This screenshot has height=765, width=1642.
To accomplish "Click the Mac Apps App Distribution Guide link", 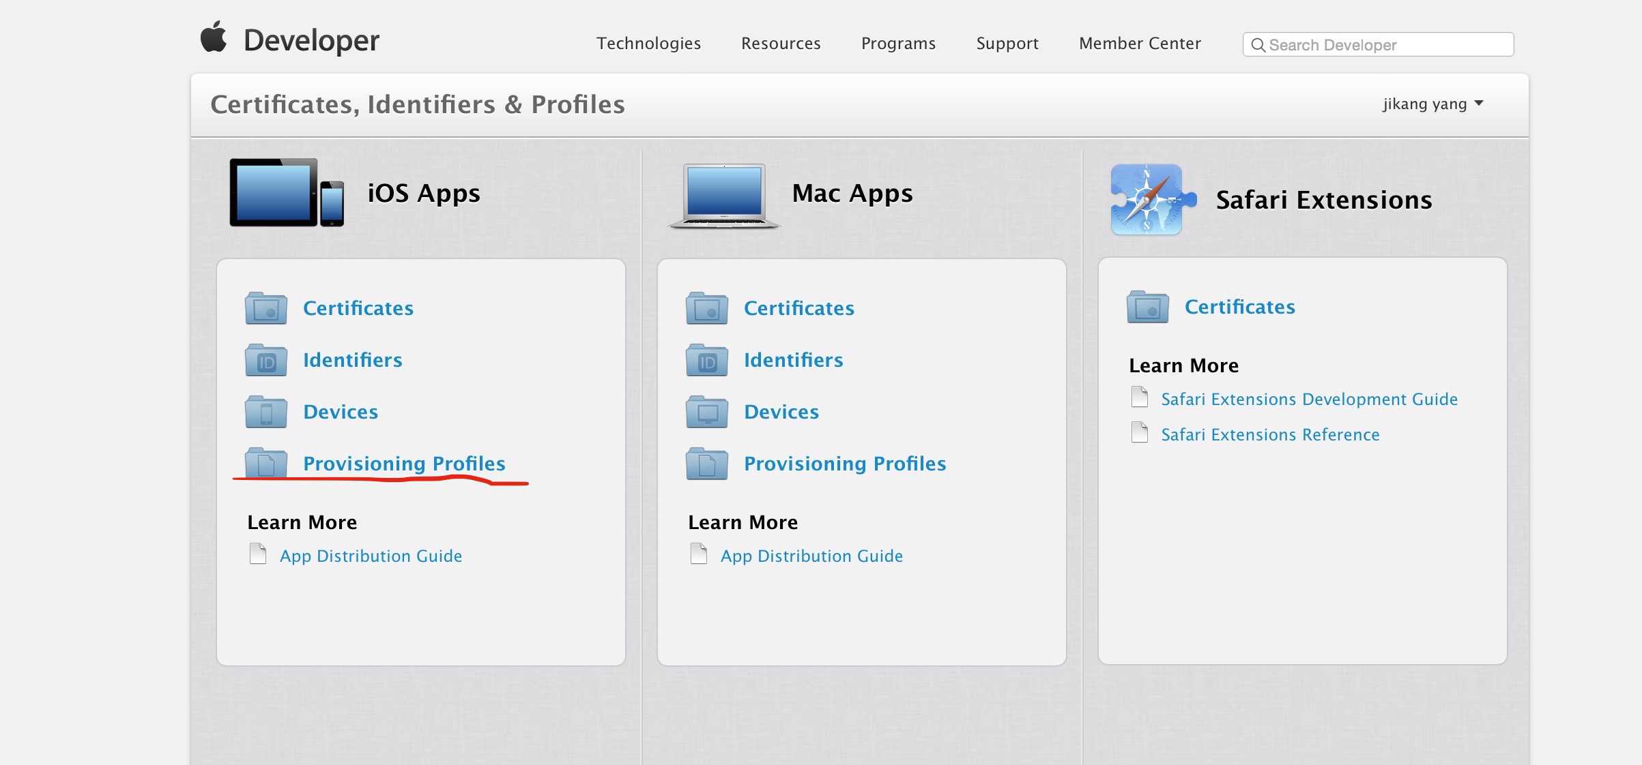I will (x=811, y=556).
